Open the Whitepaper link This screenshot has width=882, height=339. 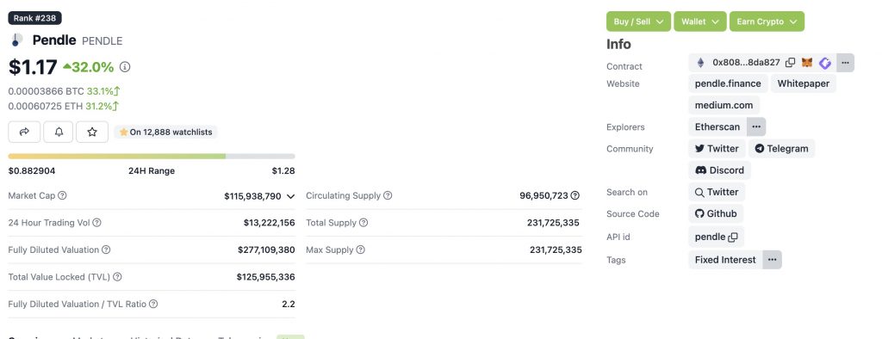[x=804, y=83]
